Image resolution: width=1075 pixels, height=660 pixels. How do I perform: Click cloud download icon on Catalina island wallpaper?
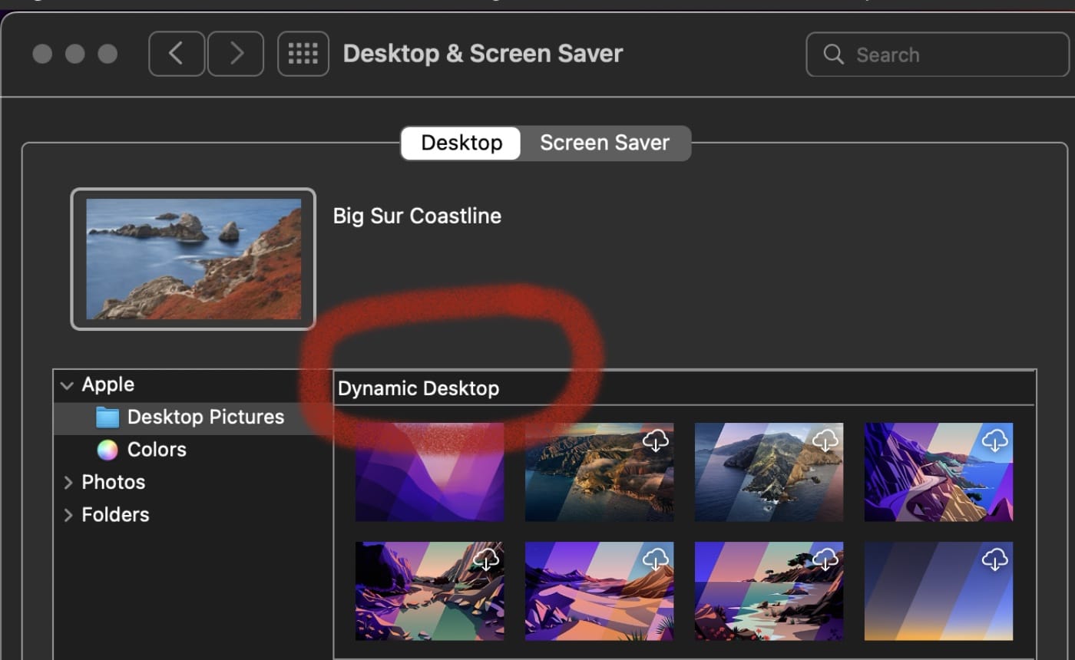coord(825,441)
